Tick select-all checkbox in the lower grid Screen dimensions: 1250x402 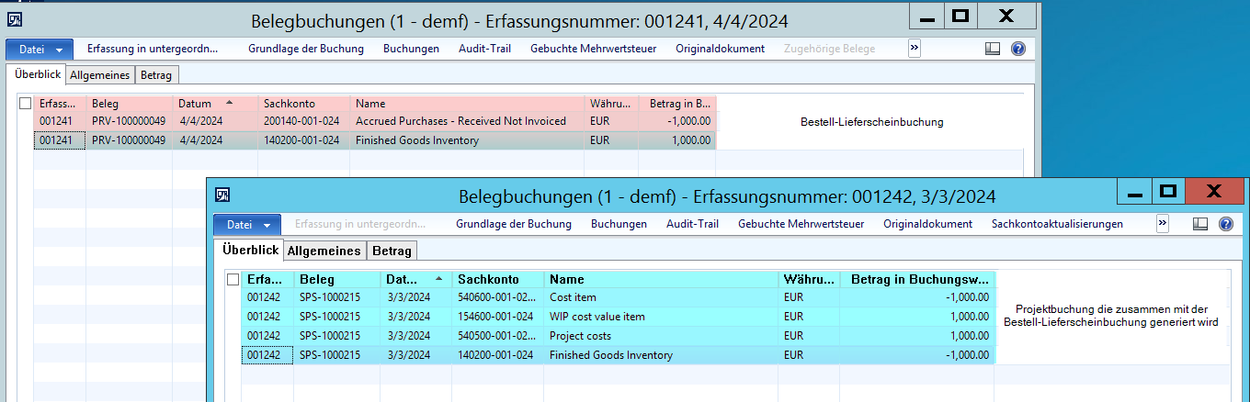[233, 279]
